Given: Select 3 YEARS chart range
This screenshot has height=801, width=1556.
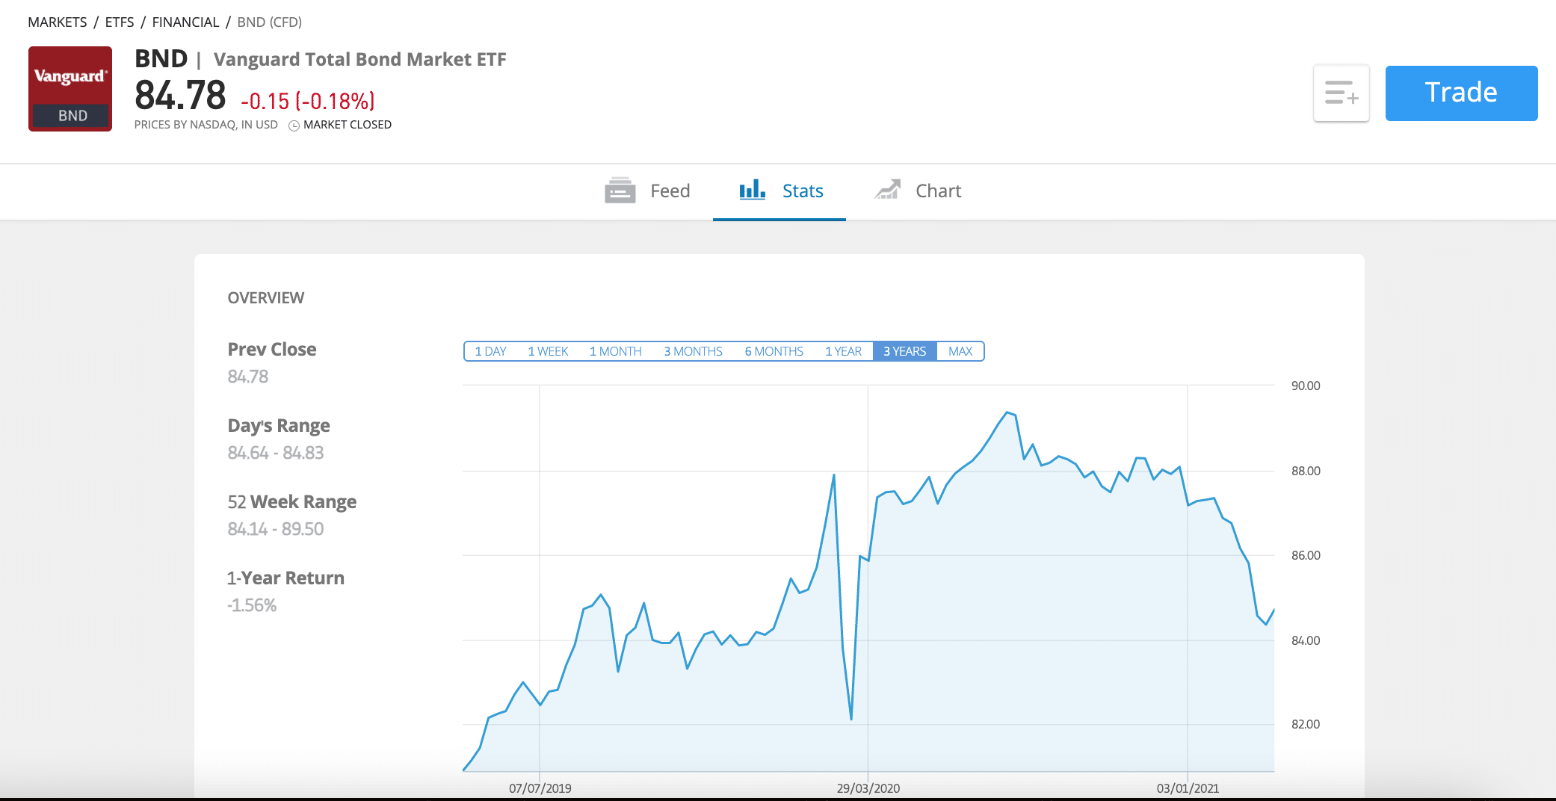Looking at the screenshot, I should pyautogui.click(x=904, y=351).
